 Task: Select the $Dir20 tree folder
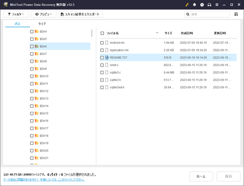coord(44,150)
